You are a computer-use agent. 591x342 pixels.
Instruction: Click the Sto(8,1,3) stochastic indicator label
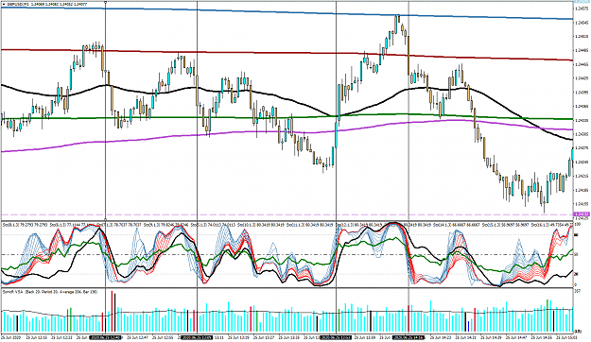coord(25,225)
